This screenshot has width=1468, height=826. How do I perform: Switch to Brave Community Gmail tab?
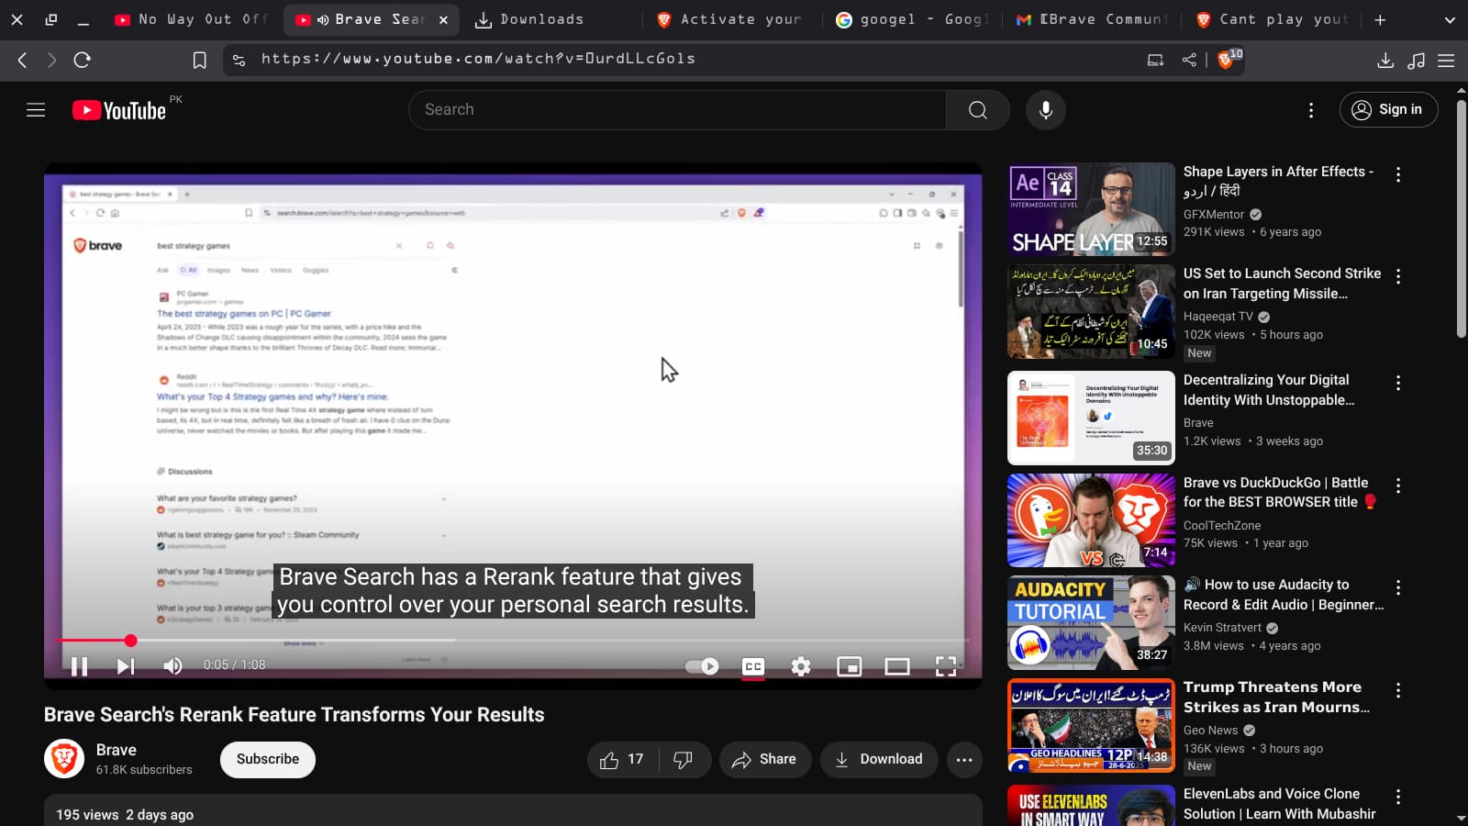1092,19
